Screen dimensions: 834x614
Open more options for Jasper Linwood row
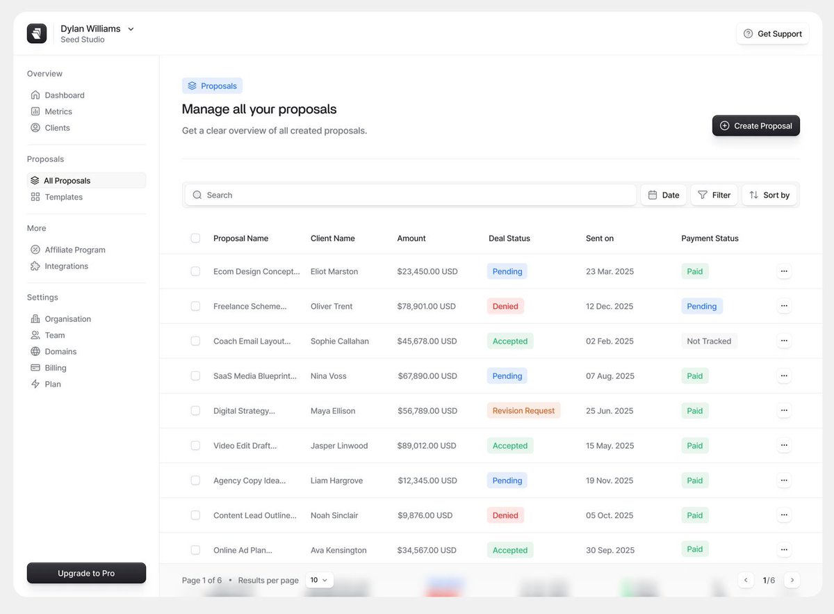coord(784,445)
